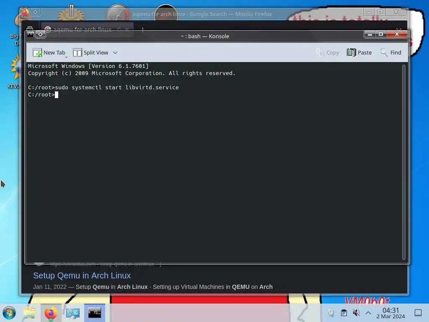Viewport: 429px width, 322px height.
Task: Click the terminal prompt line C:/root>
Action: pos(43,94)
